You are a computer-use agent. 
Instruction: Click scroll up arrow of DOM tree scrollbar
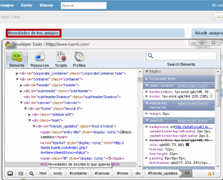(x=140, y=72)
